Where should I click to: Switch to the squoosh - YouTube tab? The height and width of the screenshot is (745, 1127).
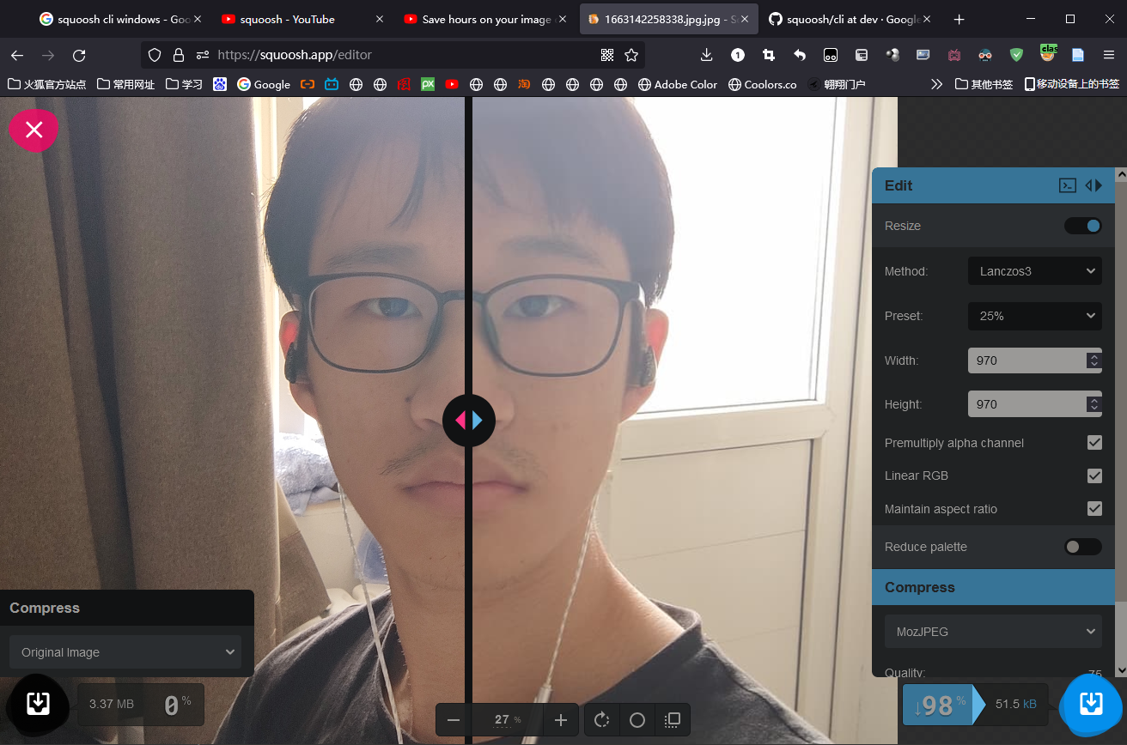298,19
